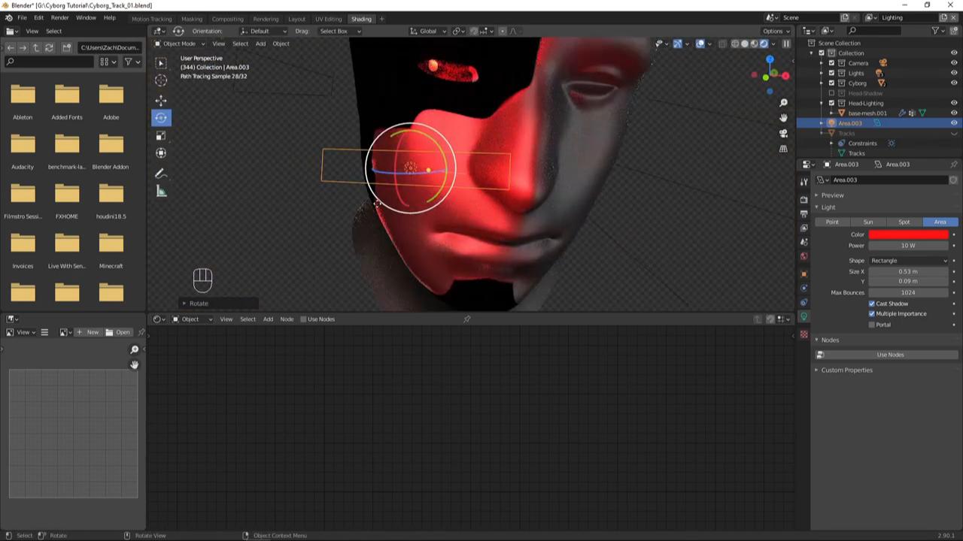The image size is (963, 541).
Task: Click the viewport pan hand icon
Action: point(783,118)
